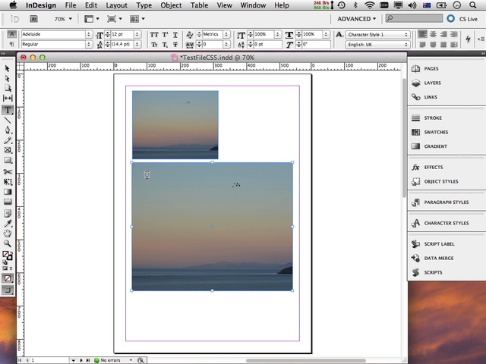
Task: Select the Line tool
Action: tap(8, 121)
